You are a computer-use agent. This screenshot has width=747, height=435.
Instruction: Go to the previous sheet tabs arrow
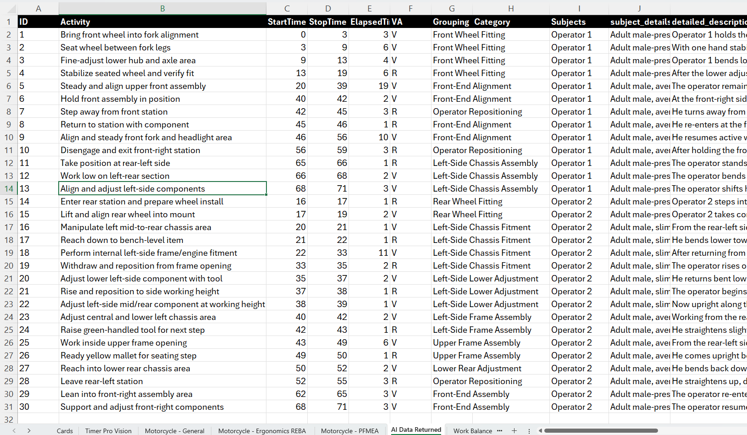tap(14, 430)
